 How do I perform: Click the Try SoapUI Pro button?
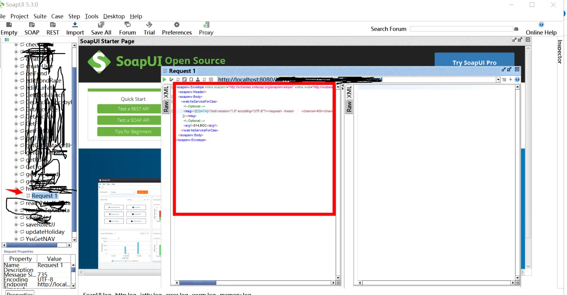pyautogui.click(x=474, y=62)
